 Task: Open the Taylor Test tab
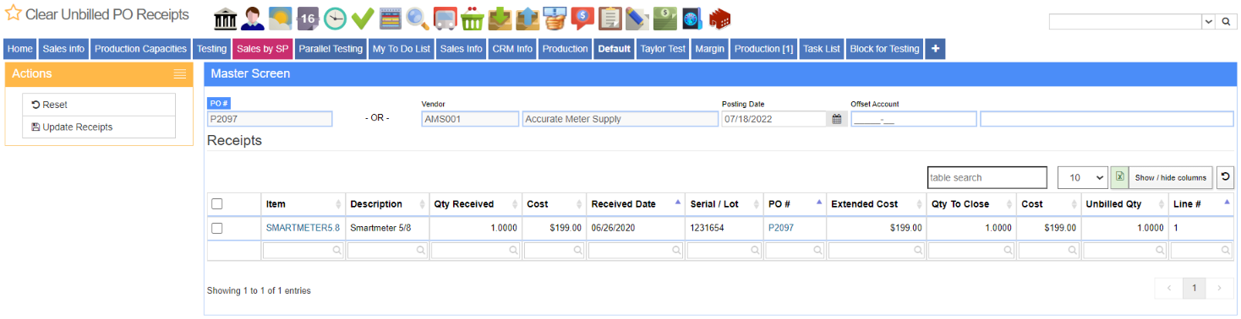(x=663, y=49)
